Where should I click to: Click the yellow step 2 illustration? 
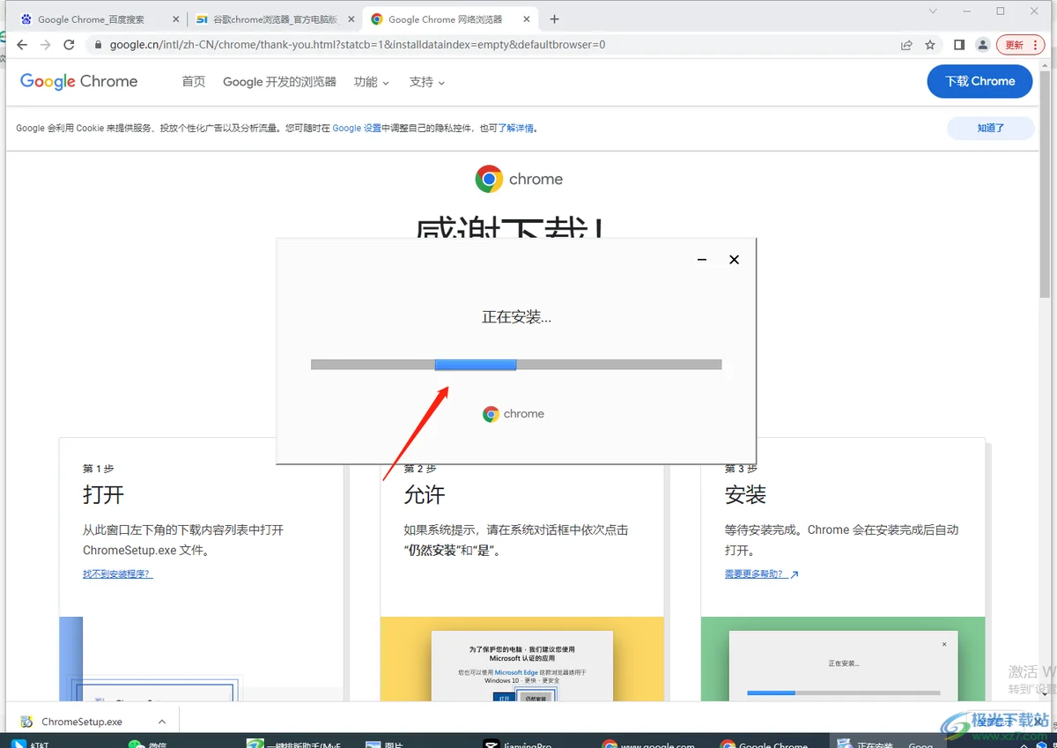[x=521, y=659]
